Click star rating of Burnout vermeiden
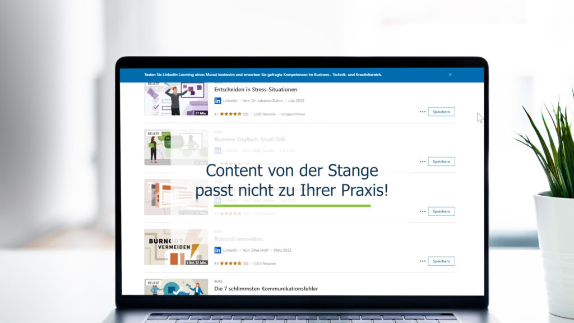 [230, 264]
